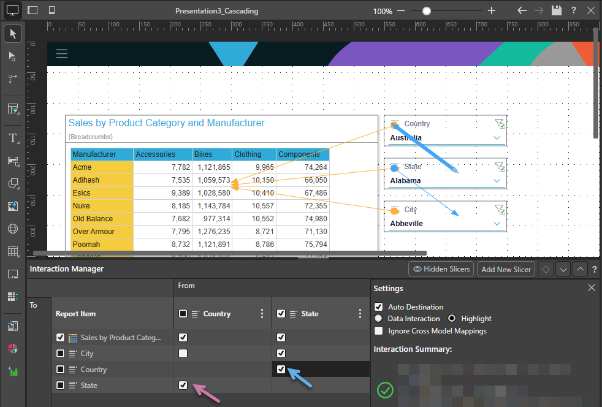Switch to desktop layout view
The height and width of the screenshot is (407, 602).
coord(12,10)
